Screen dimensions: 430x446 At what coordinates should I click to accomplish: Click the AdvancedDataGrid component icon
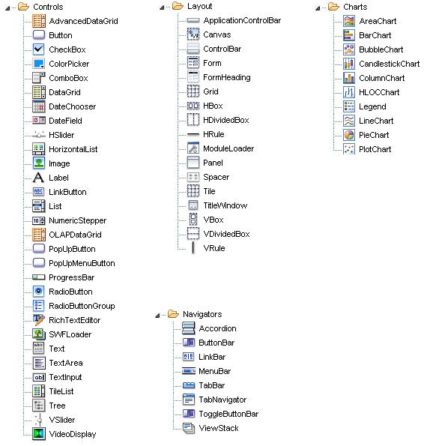pos(39,21)
